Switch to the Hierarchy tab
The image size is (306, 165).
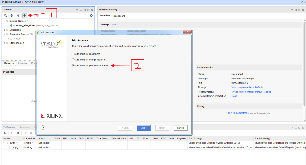[9, 63]
